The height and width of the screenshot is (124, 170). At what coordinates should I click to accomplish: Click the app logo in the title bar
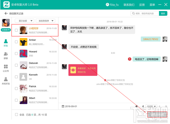7,5
